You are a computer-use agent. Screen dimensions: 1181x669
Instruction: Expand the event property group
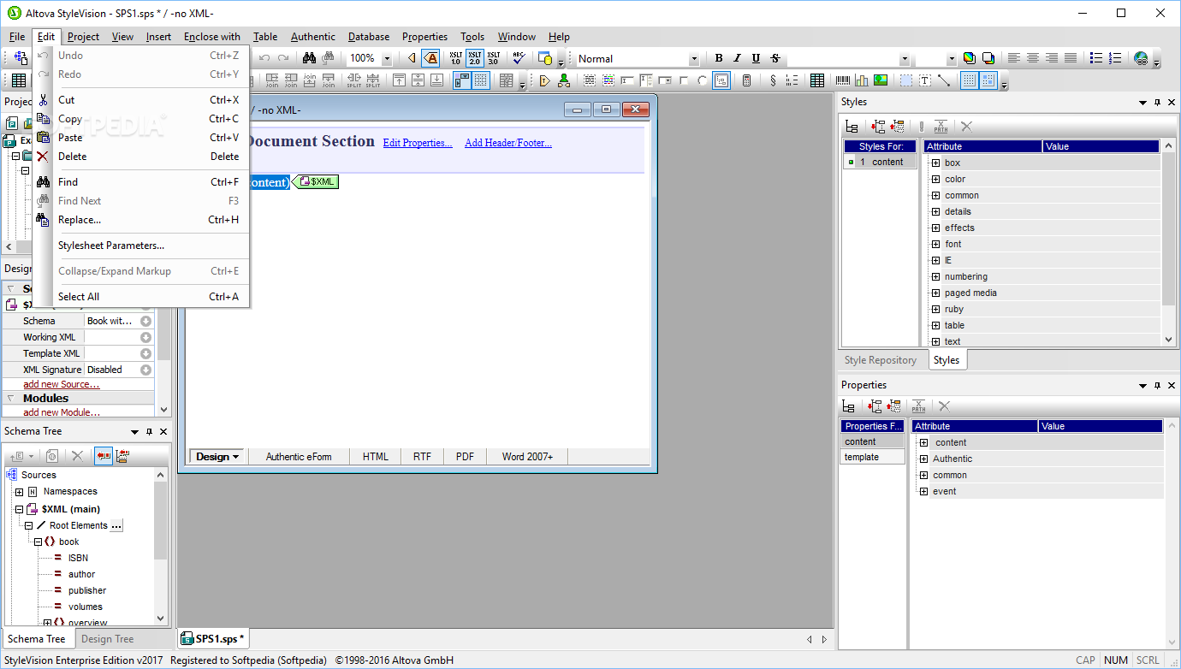(923, 491)
